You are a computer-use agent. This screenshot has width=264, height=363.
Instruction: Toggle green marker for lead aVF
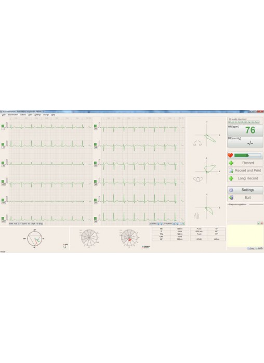coord(3,218)
